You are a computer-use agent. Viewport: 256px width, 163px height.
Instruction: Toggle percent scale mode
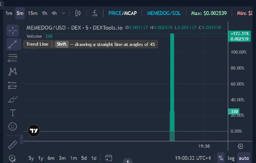[221, 158]
